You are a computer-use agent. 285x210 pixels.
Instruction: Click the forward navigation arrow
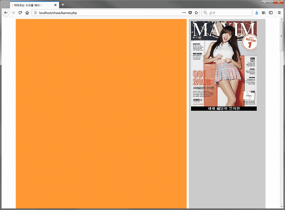coord(13,13)
